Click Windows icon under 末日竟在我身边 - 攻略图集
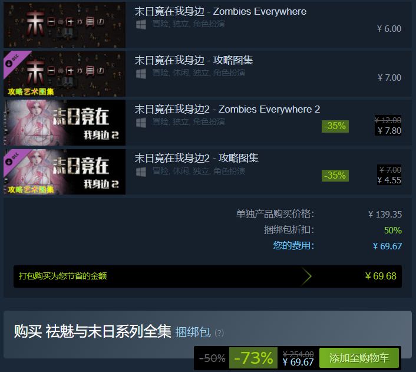The width and height of the screenshot is (416, 372). 141,74
